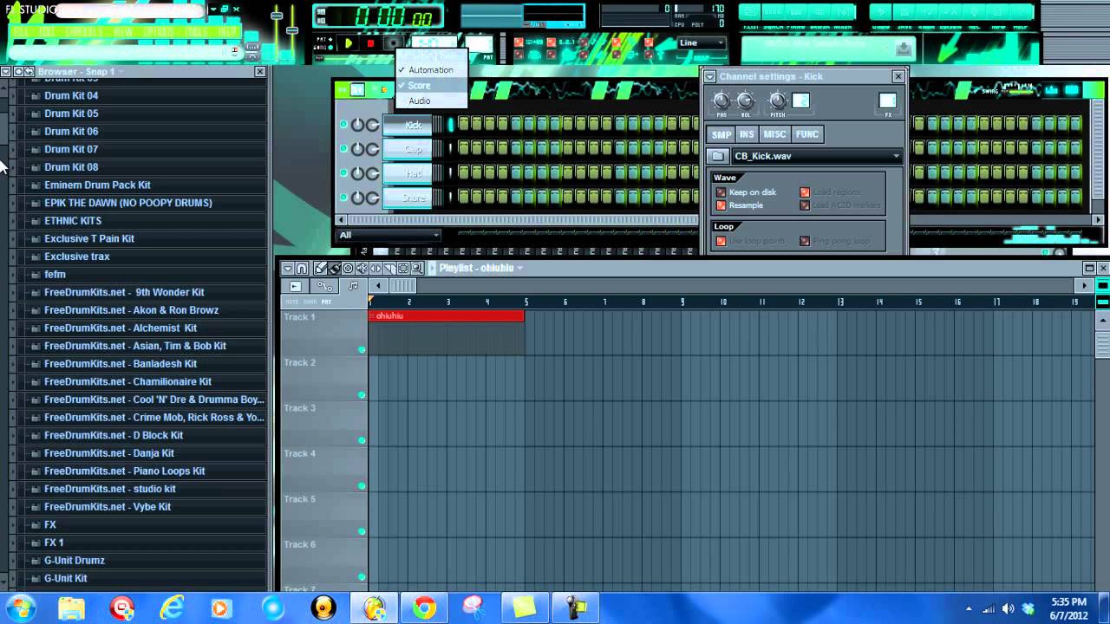Screen dimensions: 1110x624
Task: Open Windows Explorer folder in taskbar
Action: coord(72,608)
